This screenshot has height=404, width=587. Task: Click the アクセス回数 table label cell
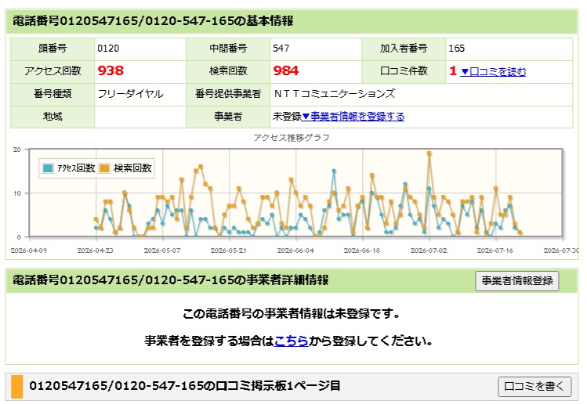tap(53, 71)
